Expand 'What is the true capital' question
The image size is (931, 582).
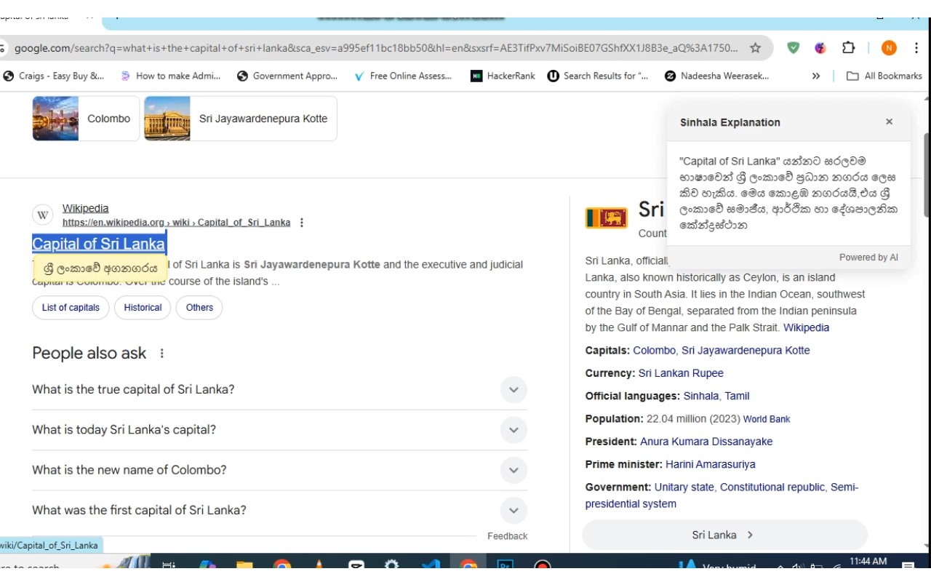pos(279,389)
